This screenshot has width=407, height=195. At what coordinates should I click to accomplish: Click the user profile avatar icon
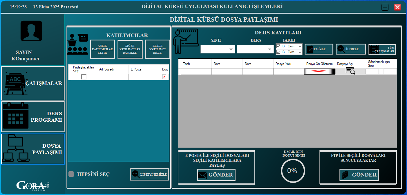[31, 31]
